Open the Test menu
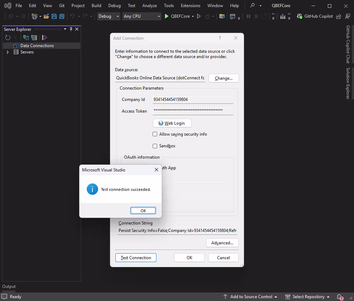Viewport: 354px width, 301px height. 131,6
